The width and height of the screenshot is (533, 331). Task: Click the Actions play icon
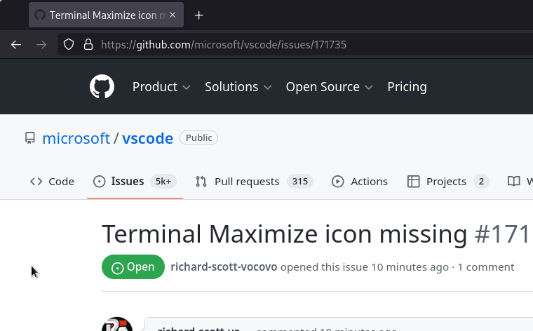[338, 182]
